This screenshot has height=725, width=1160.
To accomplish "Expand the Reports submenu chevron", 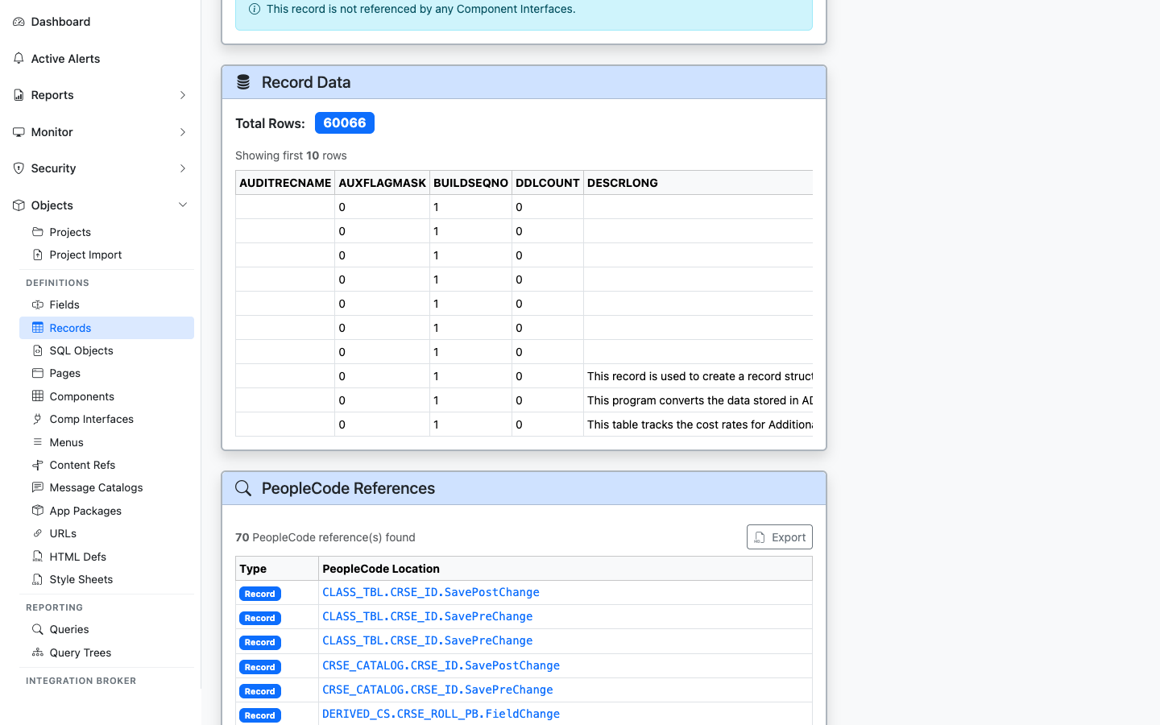I will [183, 95].
